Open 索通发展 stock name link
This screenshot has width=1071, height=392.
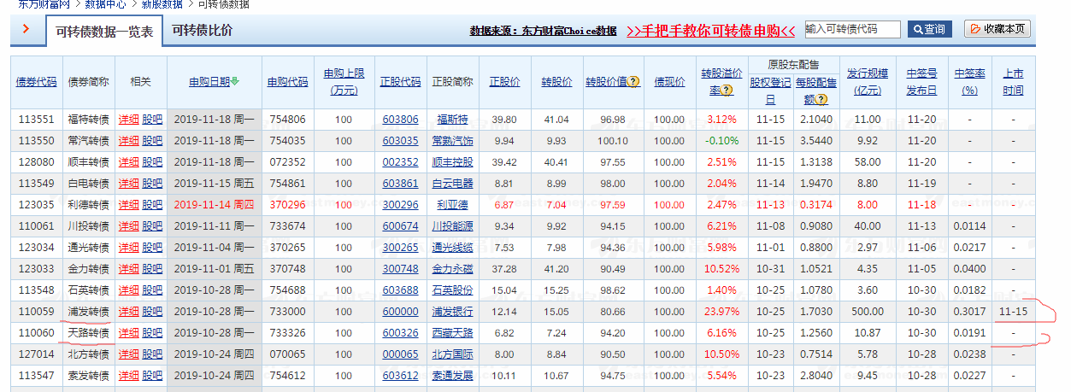point(452,376)
